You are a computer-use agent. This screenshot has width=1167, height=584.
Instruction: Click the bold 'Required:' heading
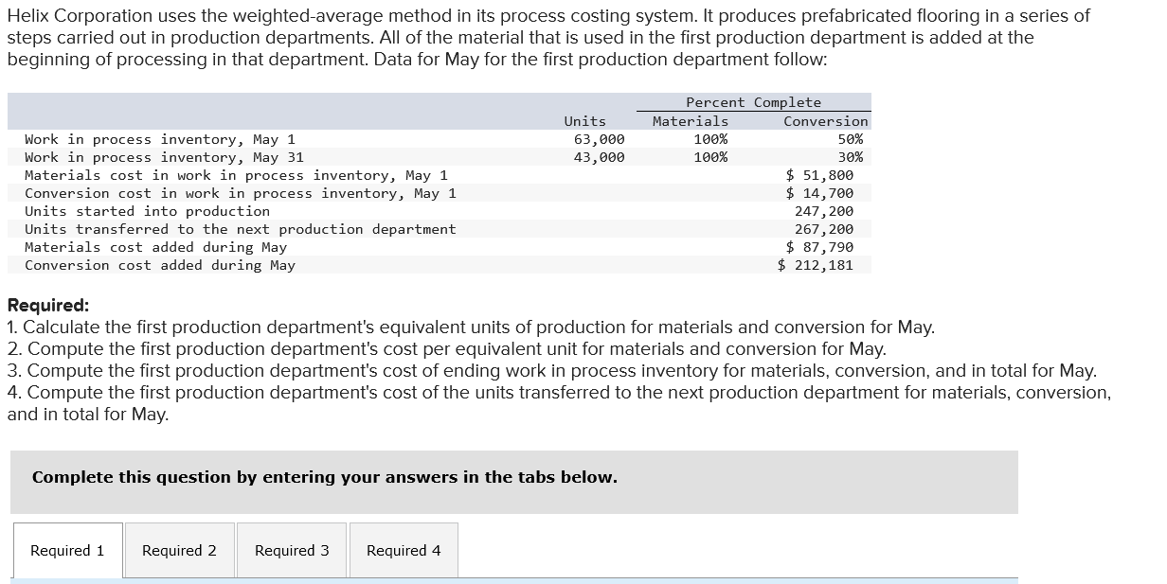click(48, 305)
